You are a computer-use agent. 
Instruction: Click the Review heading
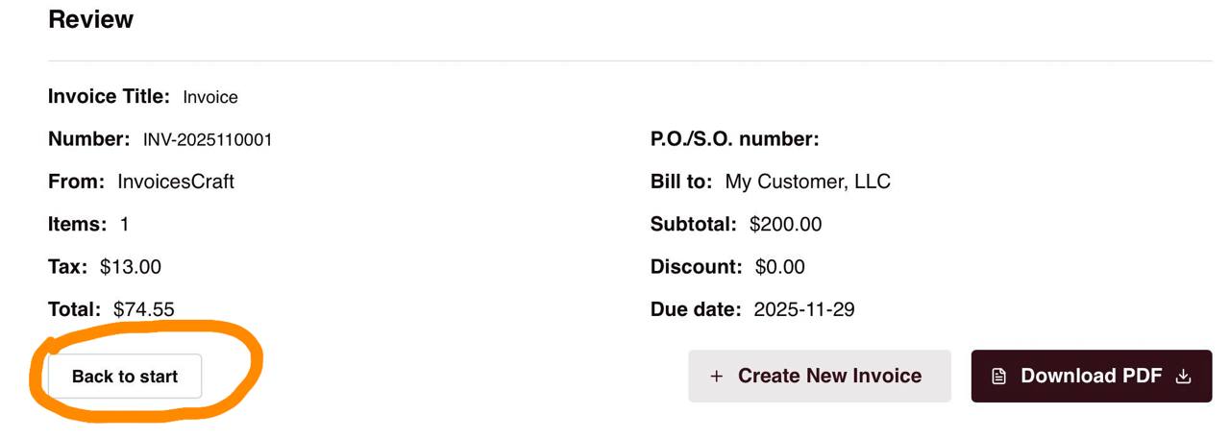pos(90,19)
